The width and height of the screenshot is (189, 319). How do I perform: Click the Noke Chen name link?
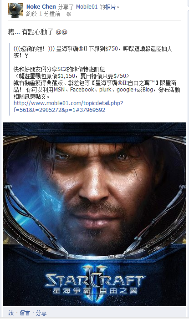tap(41, 7)
